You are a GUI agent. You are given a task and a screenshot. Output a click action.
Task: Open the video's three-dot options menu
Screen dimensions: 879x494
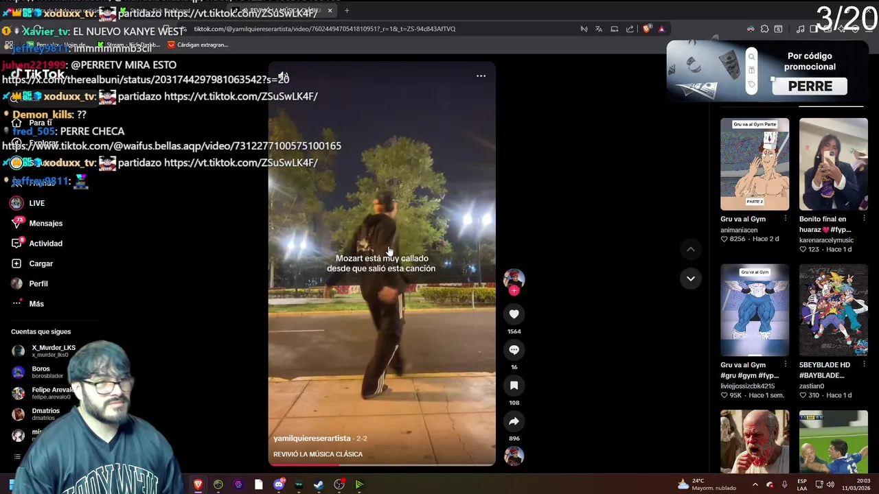coord(481,76)
